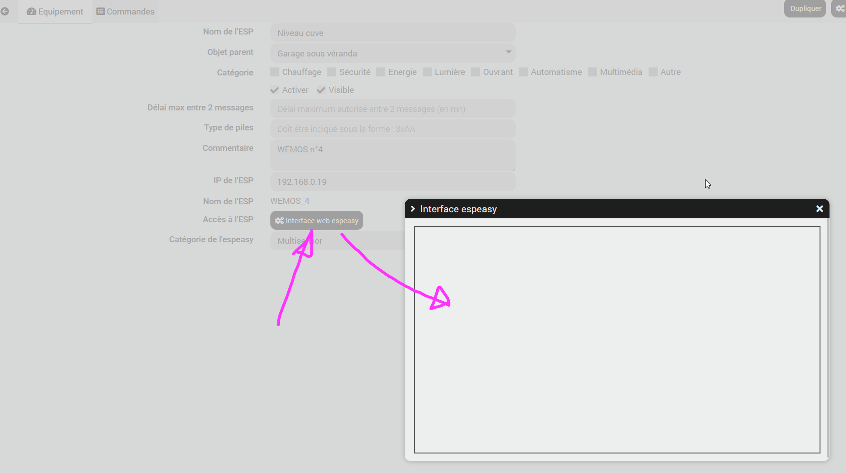The width and height of the screenshot is (846, 473).
Task: Check the Multimédia category checkbox
Action: [x=593, y=72]
